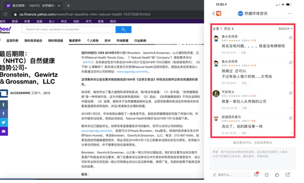
Task: Click the ACCESSWIRE source logo
Action: click(x=4, y=93)
